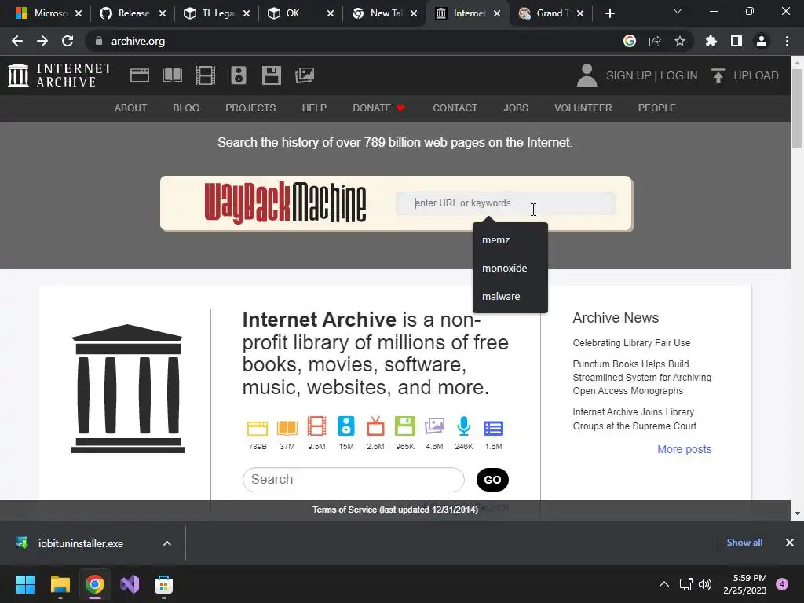Open the Video film icon in top bar
804x603 pixels.
(x=205, y=75)
